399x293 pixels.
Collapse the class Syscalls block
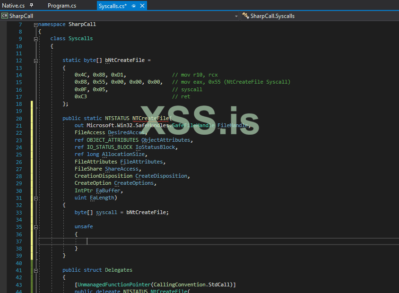click(36, 39)
